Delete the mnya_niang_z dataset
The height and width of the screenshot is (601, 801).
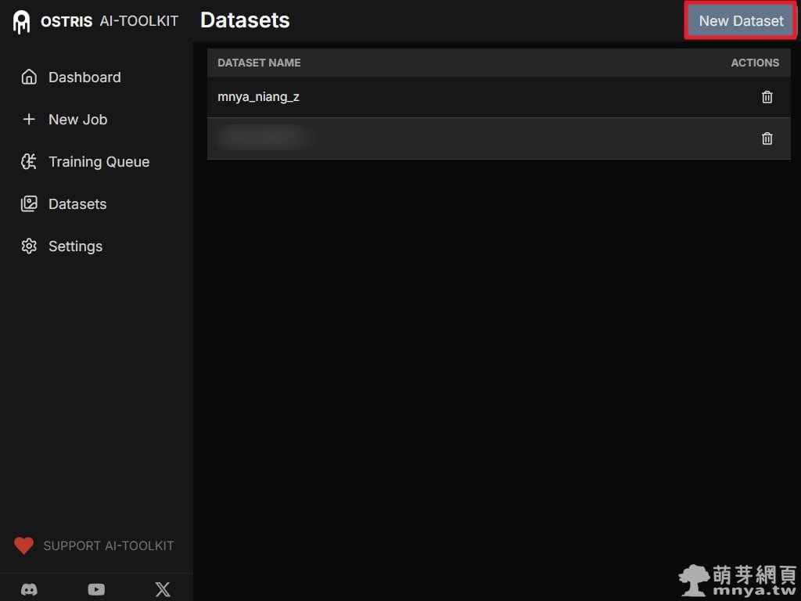pyautogui.click(x=767, y=97)
